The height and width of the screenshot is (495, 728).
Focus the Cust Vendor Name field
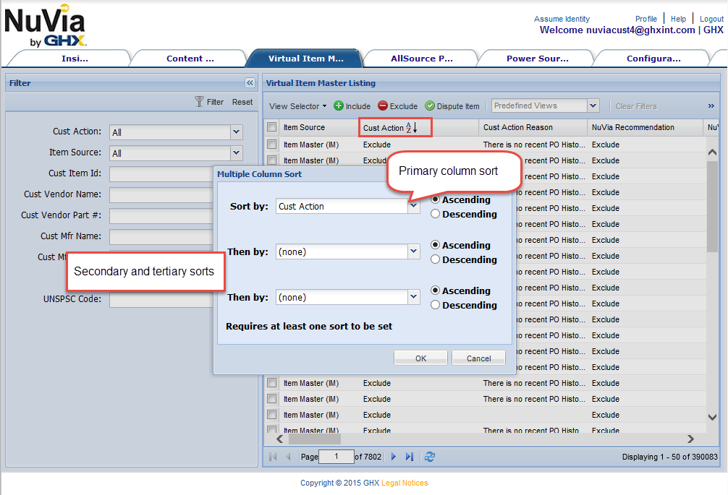161,194
